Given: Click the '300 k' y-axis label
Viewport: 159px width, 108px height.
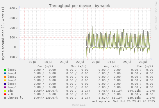Looking at the screenshot, I should tap(13, 18).
